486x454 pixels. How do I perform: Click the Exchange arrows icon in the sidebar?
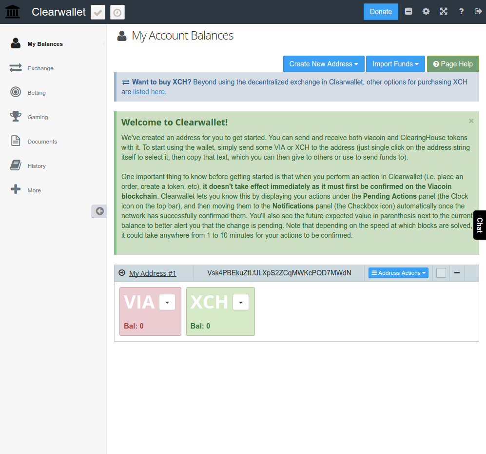16,68
